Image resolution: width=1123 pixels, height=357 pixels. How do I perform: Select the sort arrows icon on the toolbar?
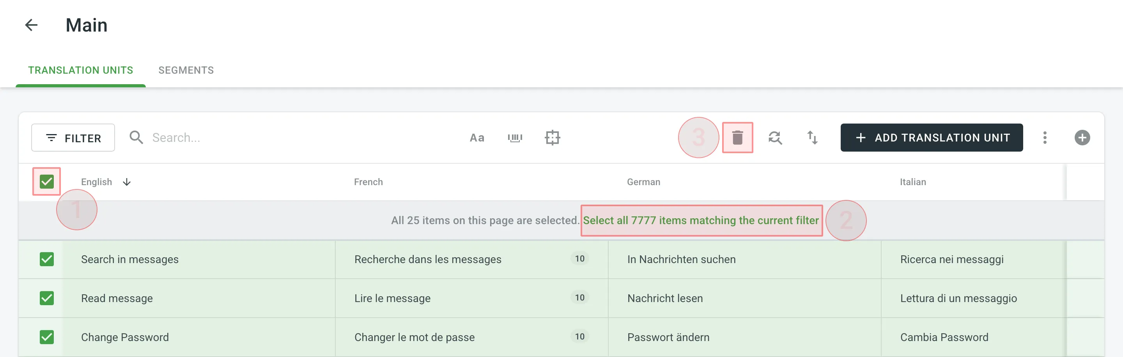pos(812,137)
